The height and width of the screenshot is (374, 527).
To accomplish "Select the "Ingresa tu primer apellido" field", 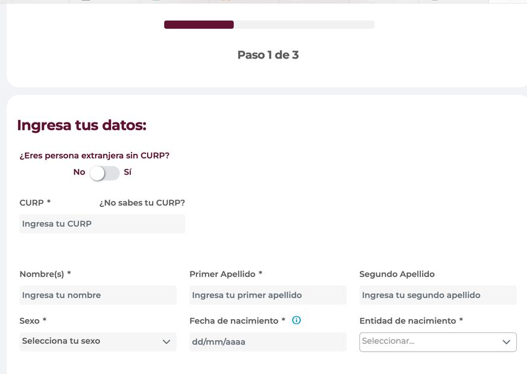I will 268,295.
